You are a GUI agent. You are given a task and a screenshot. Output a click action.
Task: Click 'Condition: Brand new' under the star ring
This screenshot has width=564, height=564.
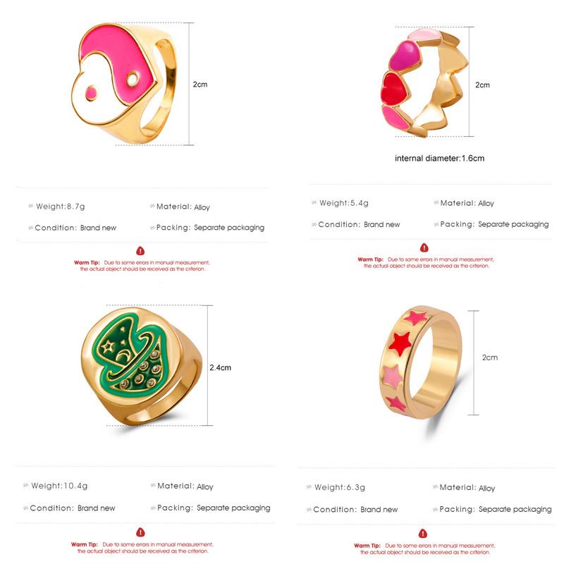355,510
